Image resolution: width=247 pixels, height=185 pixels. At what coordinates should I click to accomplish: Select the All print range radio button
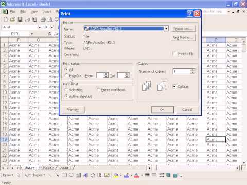point(66,69)
